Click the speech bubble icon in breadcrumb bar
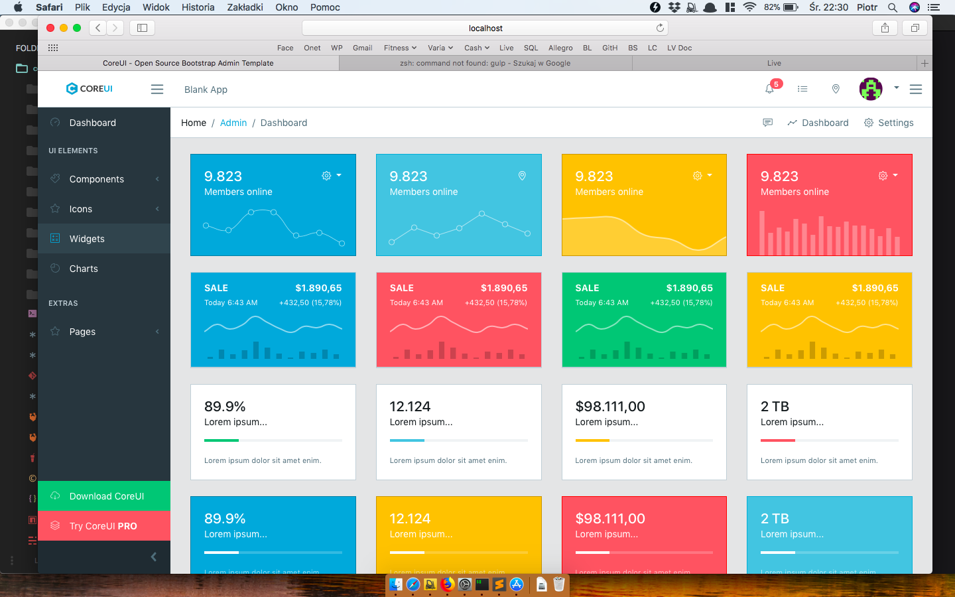This screenshot has width=955, height=597. [x=768, y=123]
